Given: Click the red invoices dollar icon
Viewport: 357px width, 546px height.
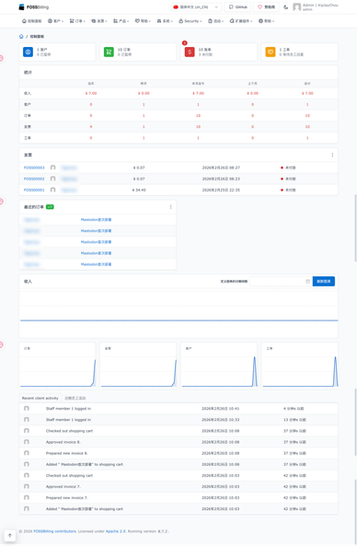Looking at the screenshot, I should tap(190, 52).
